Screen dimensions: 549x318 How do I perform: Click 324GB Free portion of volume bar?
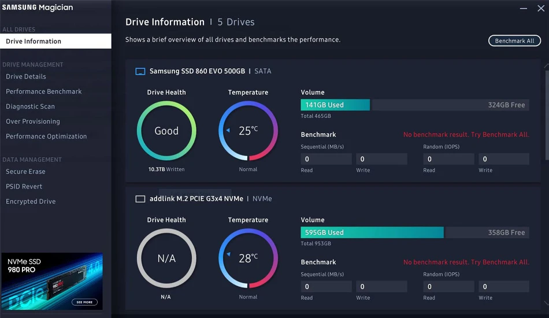pyautogui.click(x=450, y=105)
